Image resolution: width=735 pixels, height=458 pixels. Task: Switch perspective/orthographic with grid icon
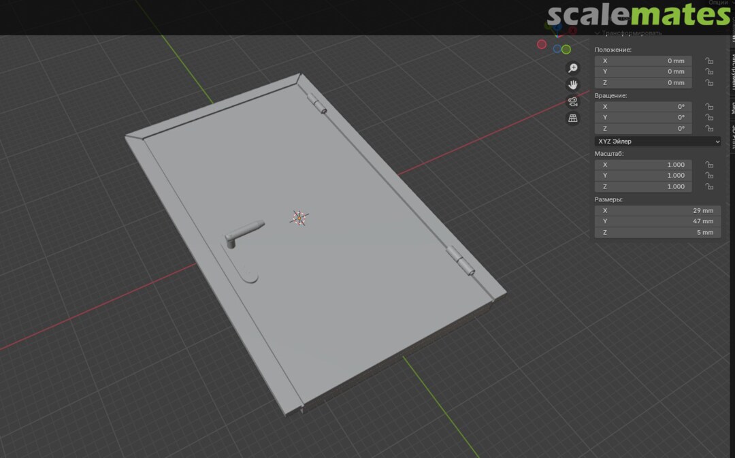click(573, 118)
